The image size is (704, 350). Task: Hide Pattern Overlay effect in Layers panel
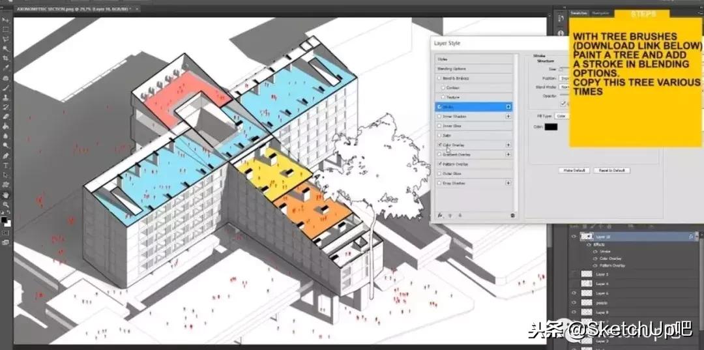coord(595,266)
